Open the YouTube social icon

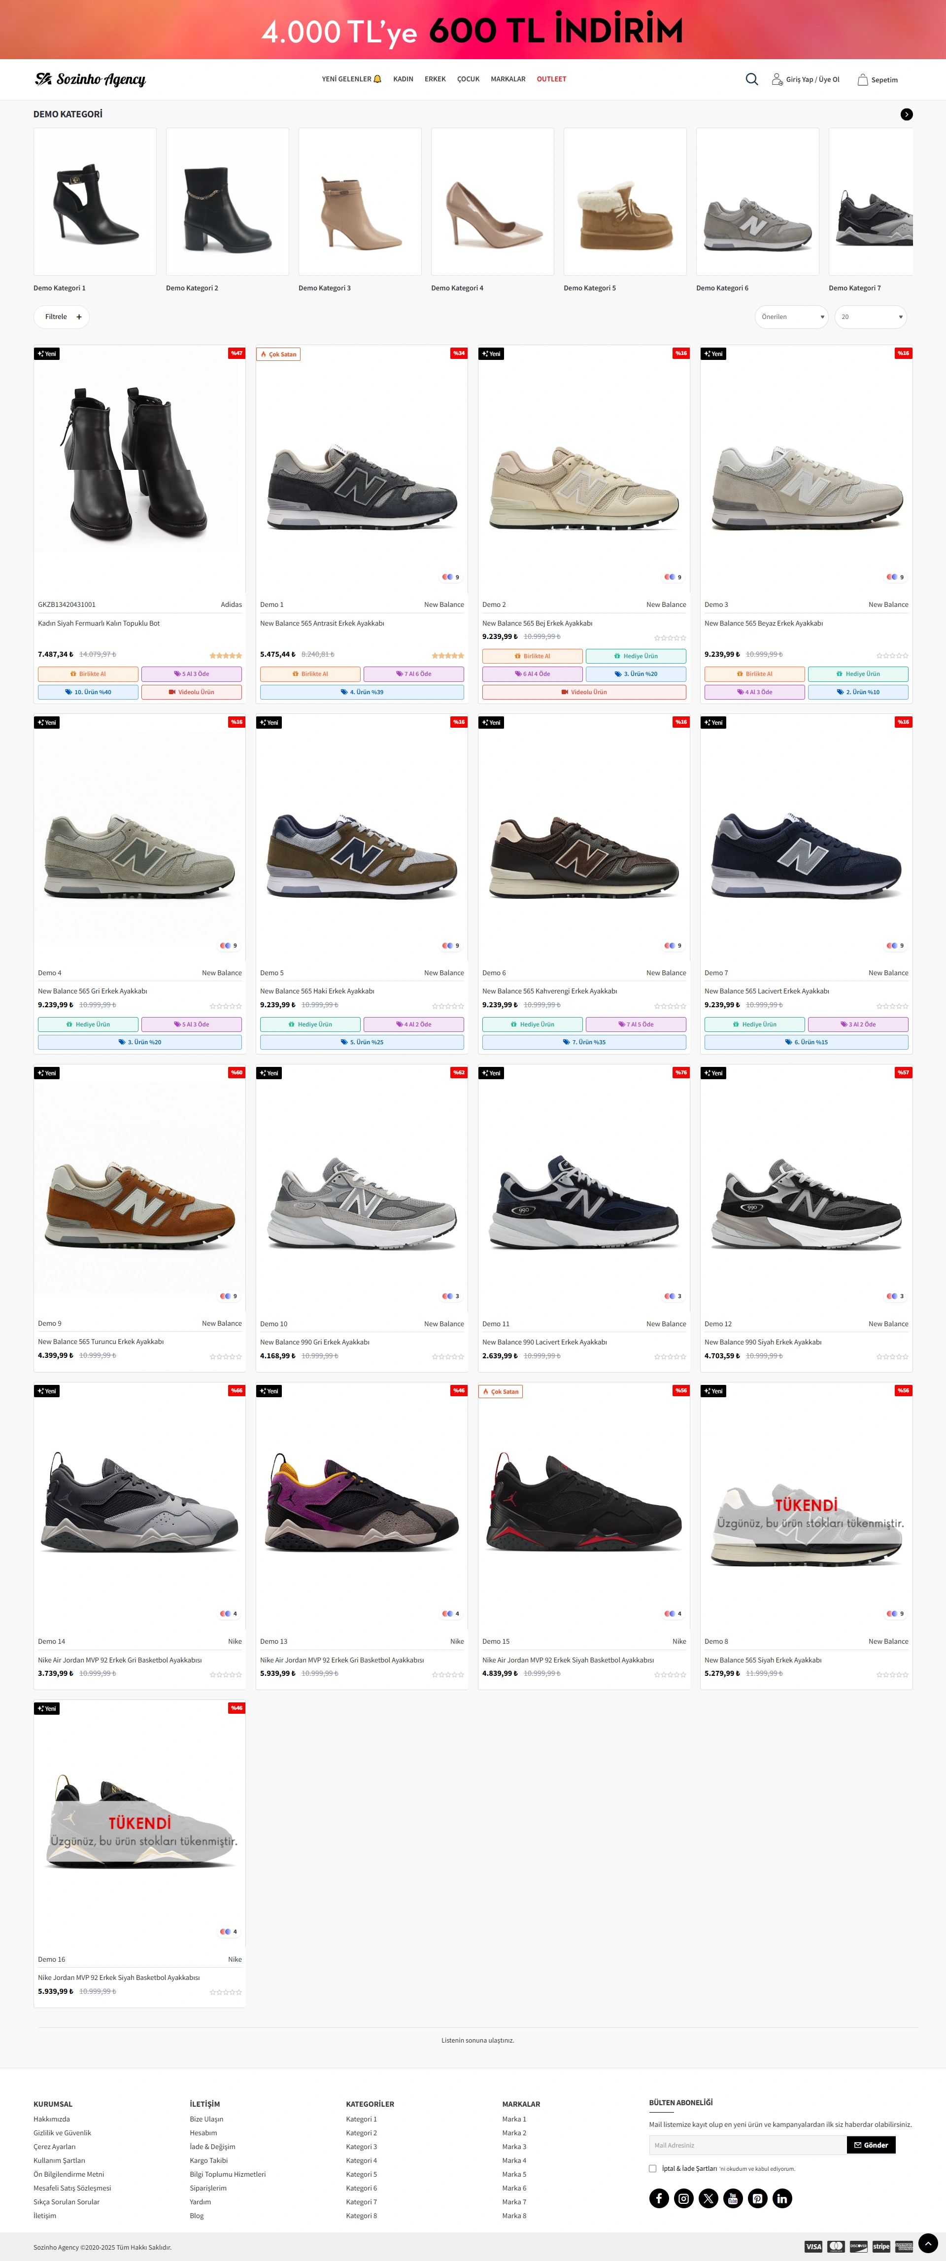733,2198
